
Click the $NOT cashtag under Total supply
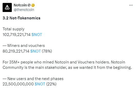[37, 35]
